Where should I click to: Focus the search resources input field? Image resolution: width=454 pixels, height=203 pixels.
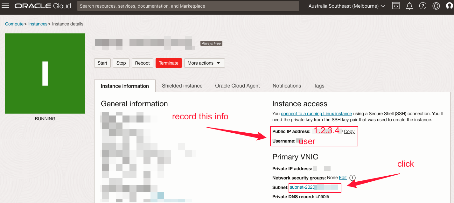(188, 6)
